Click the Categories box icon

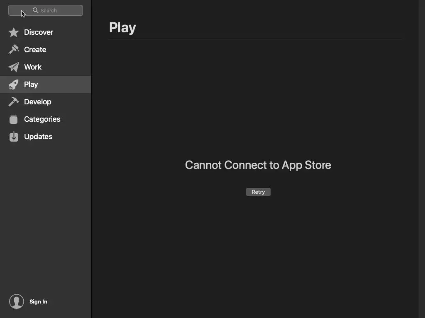(14, 119)
